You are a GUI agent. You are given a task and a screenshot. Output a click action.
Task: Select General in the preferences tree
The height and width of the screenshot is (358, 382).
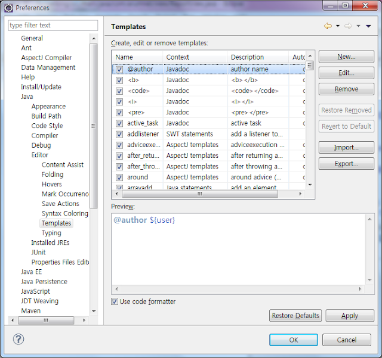pyautogui.click(x=32, y=38)
